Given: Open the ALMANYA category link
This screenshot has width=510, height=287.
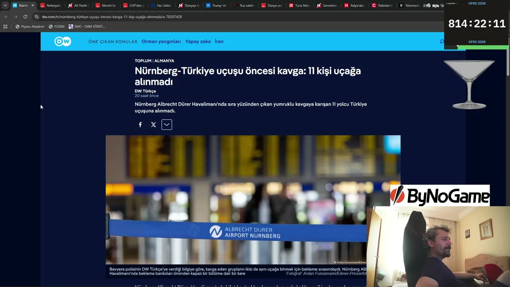Looking at the screenshot, I should click(x=164, y=61).
